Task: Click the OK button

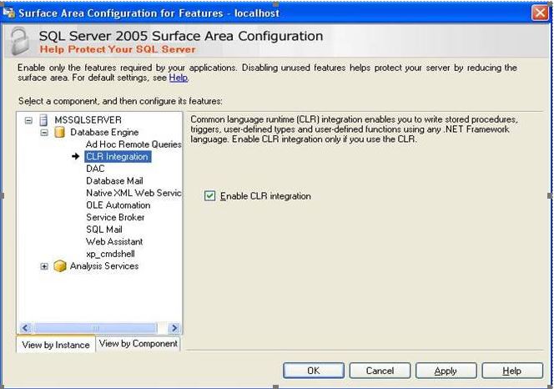Action: coord(314,371)
